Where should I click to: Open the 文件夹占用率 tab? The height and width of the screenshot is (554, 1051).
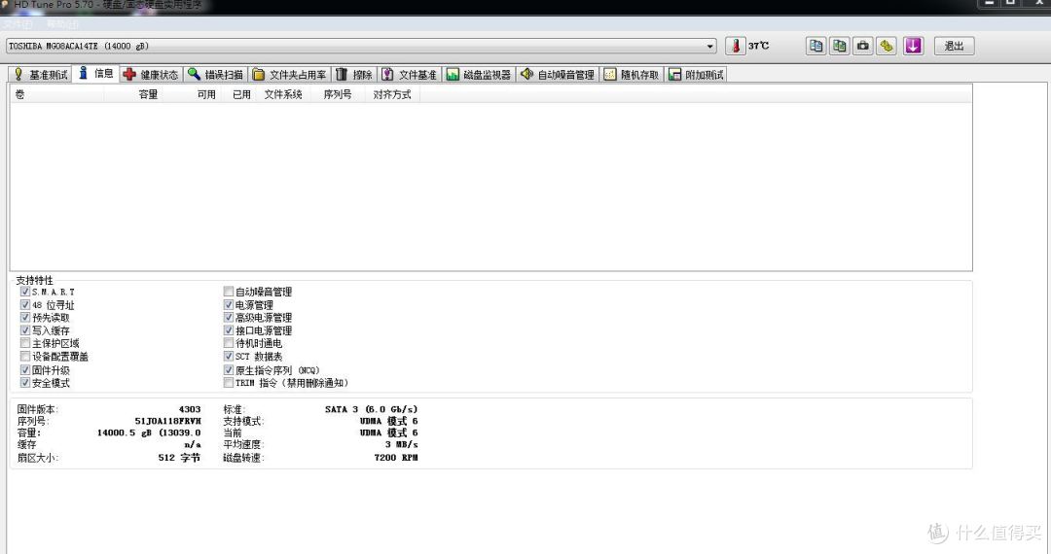point(290,75)
